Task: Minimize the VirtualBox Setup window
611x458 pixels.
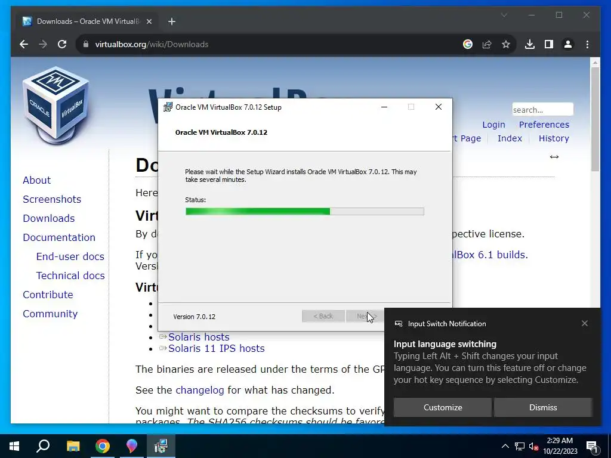Action: pyautogui.click(x=384, y=107)
